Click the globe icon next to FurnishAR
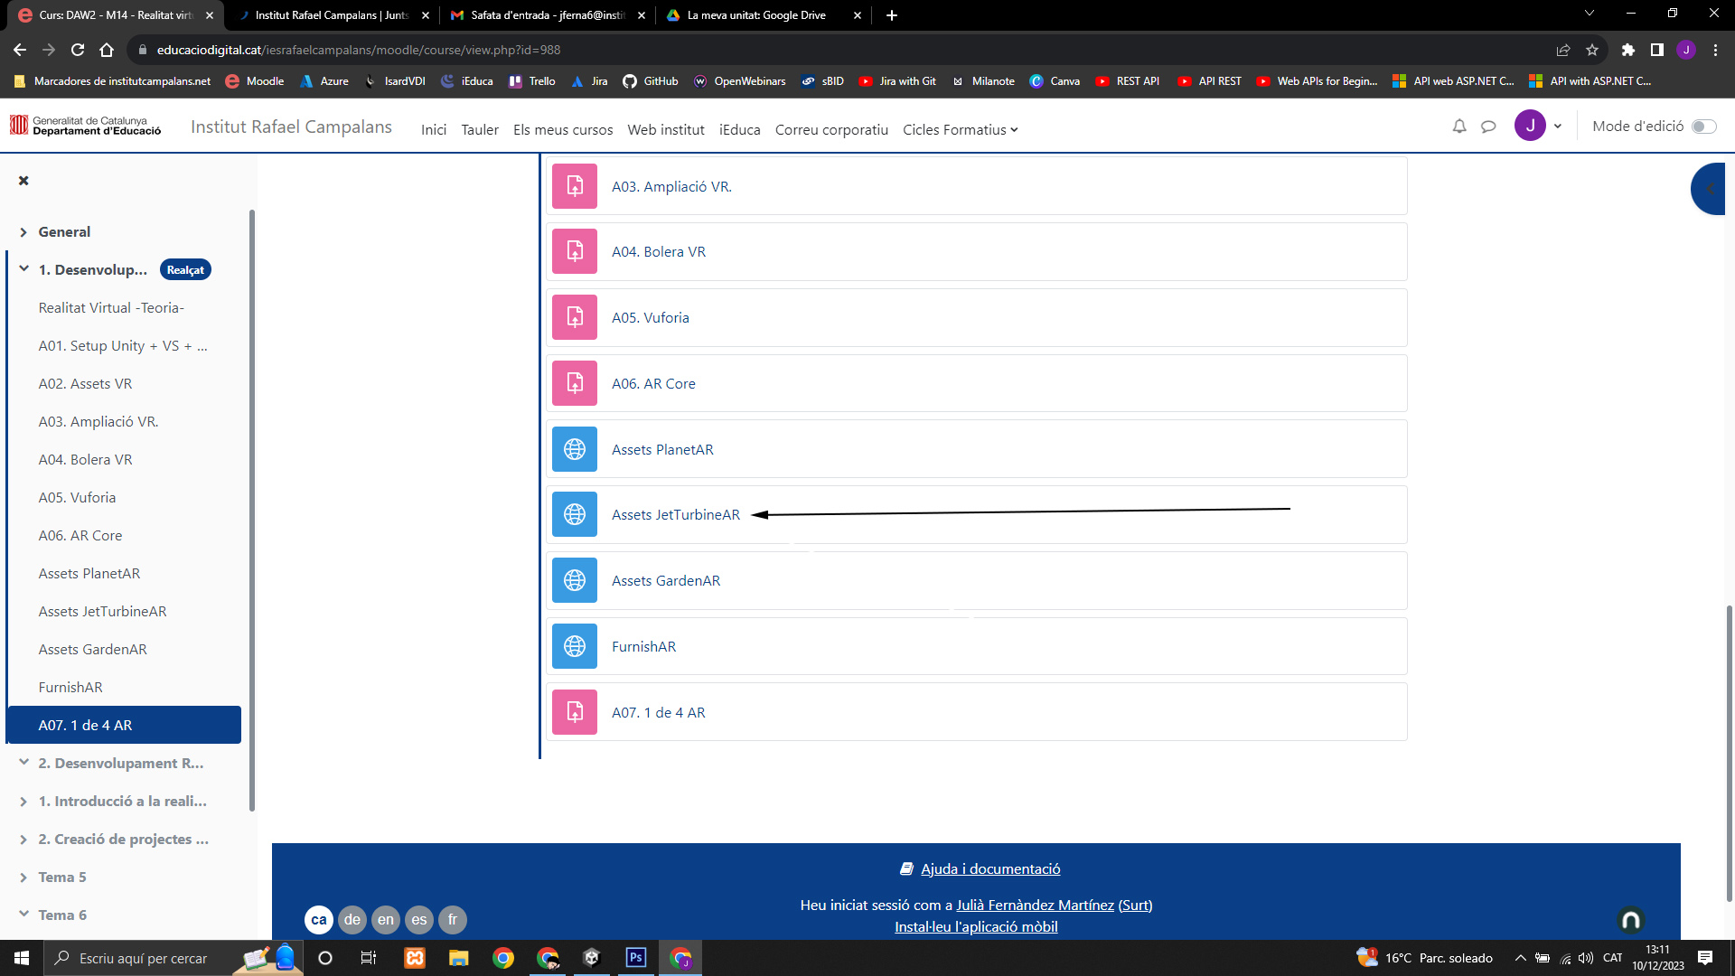 pos(575,646)
